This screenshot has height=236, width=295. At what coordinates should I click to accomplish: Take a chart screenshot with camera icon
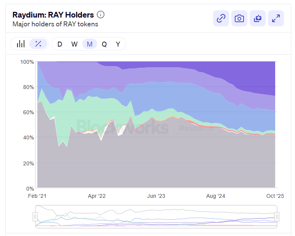pos(239,18)
